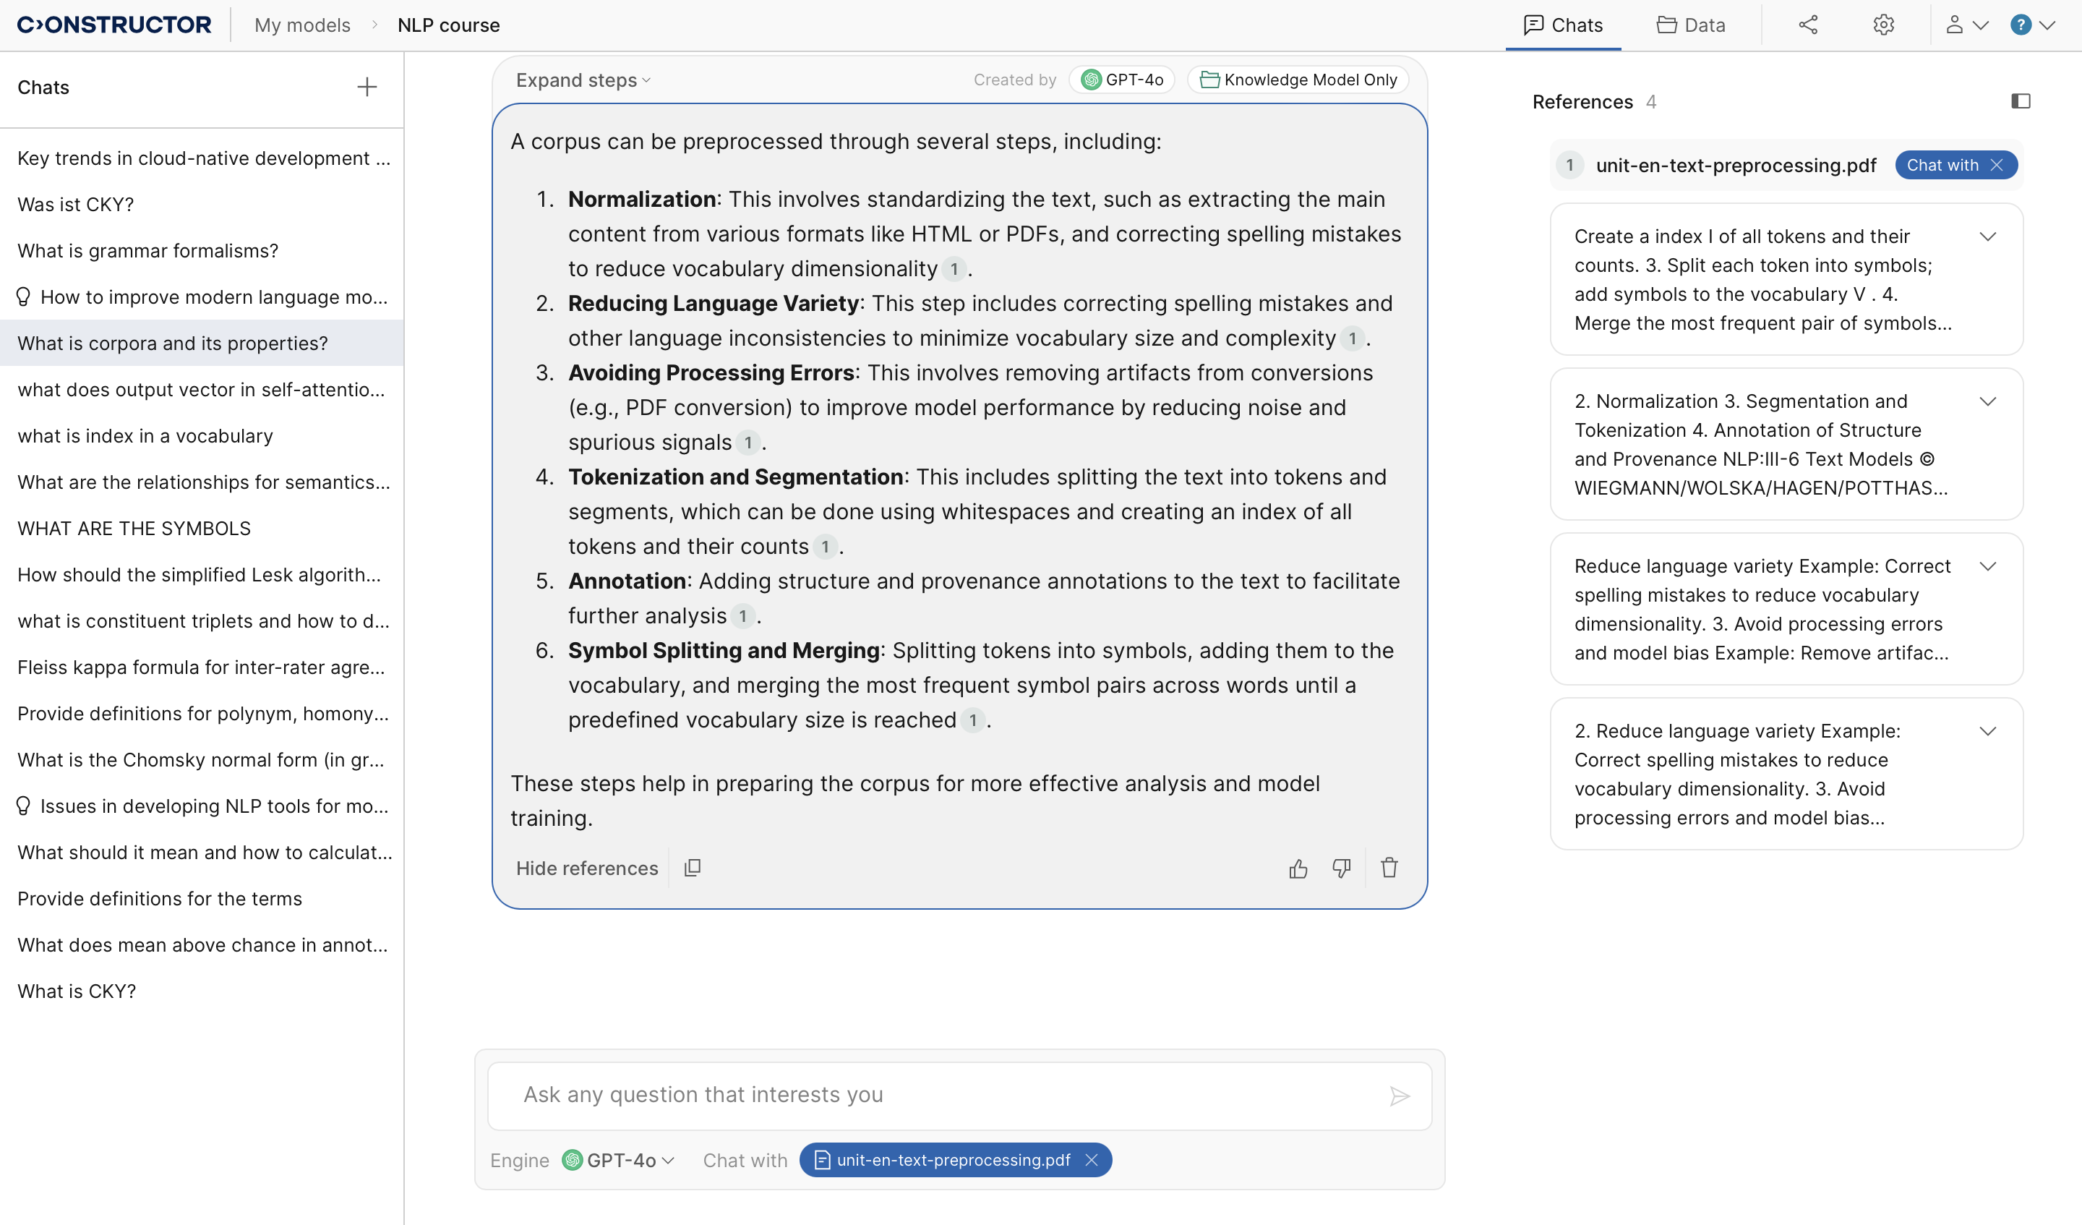The image size is (2082, 1225).
Task: Delete the answer with trash icon
Action: point(1389,868)
